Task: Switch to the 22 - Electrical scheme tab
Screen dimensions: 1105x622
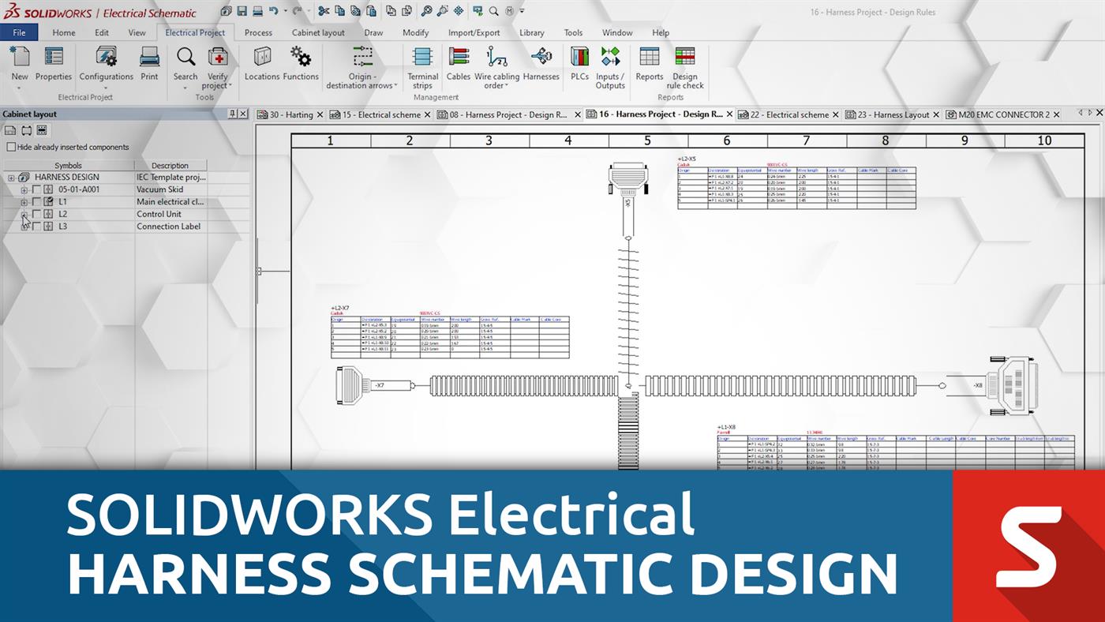Action: click(789, 114)
